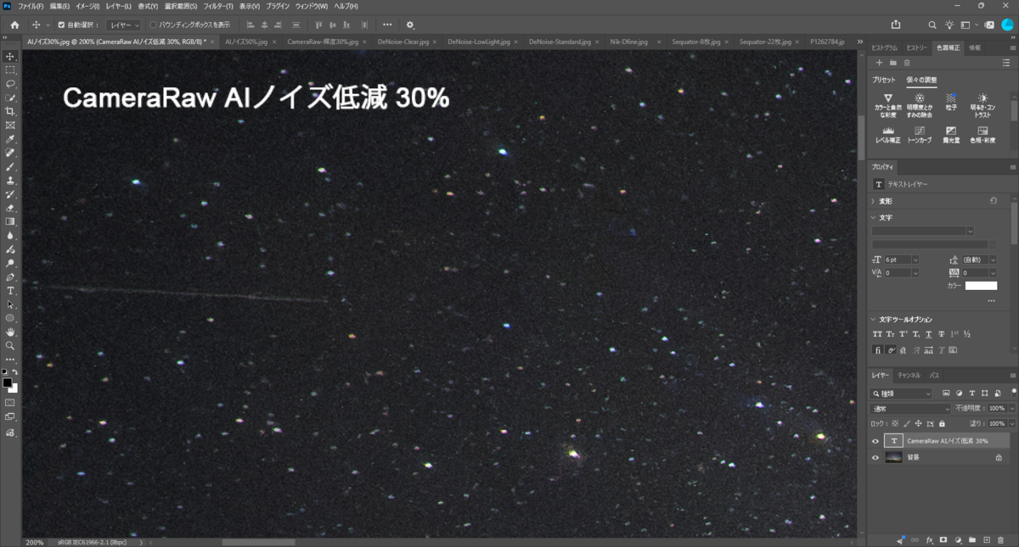The image size is (1019, 547).
Task: Open more options (…) in options bar
Action: pos(387,25)
